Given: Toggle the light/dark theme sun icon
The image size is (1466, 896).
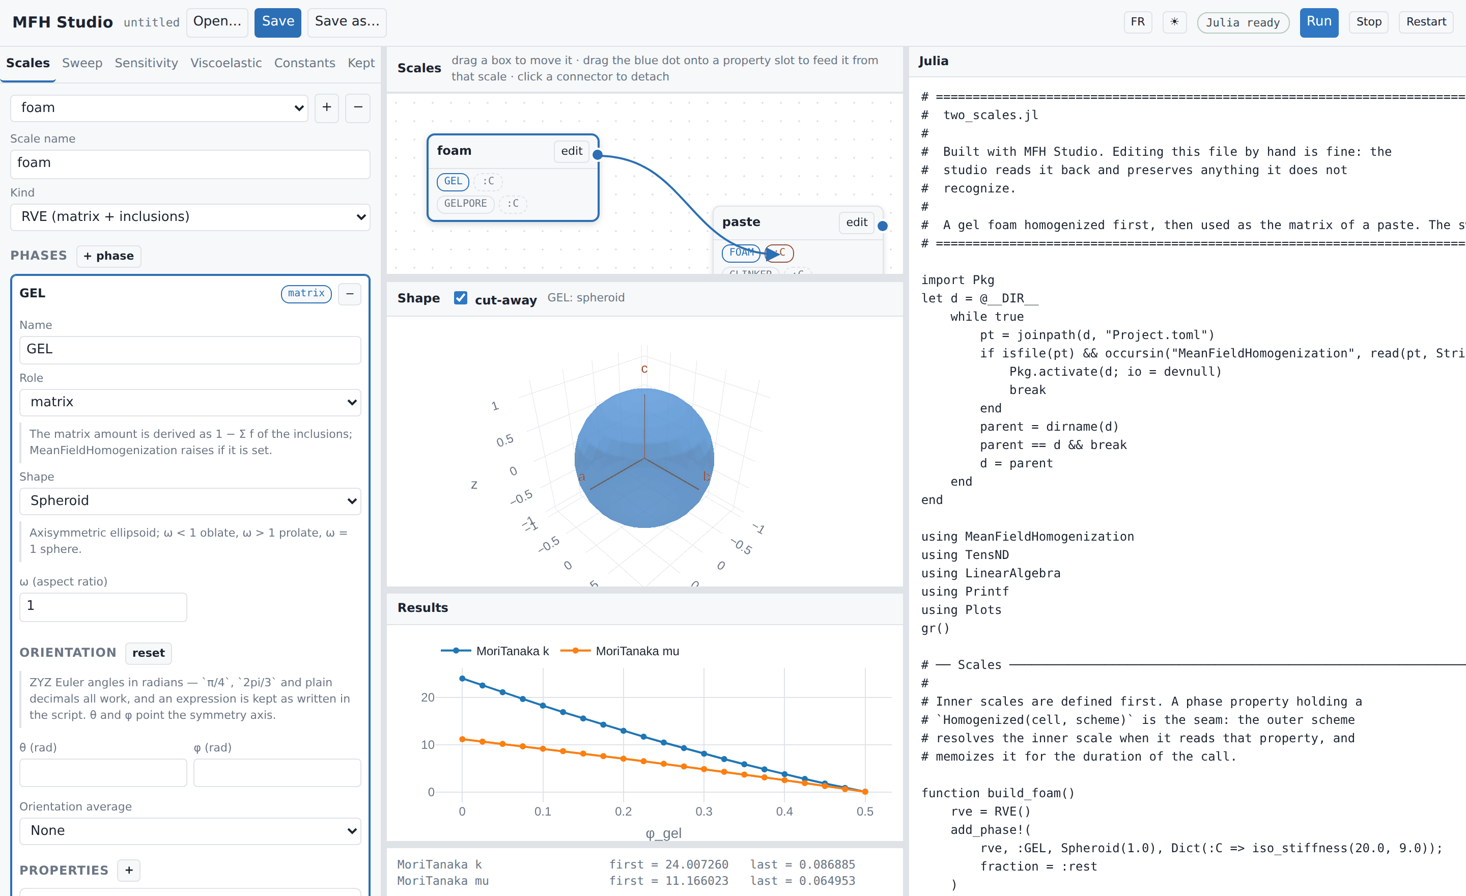Looking at the screenshot, I should point(1174,22).
